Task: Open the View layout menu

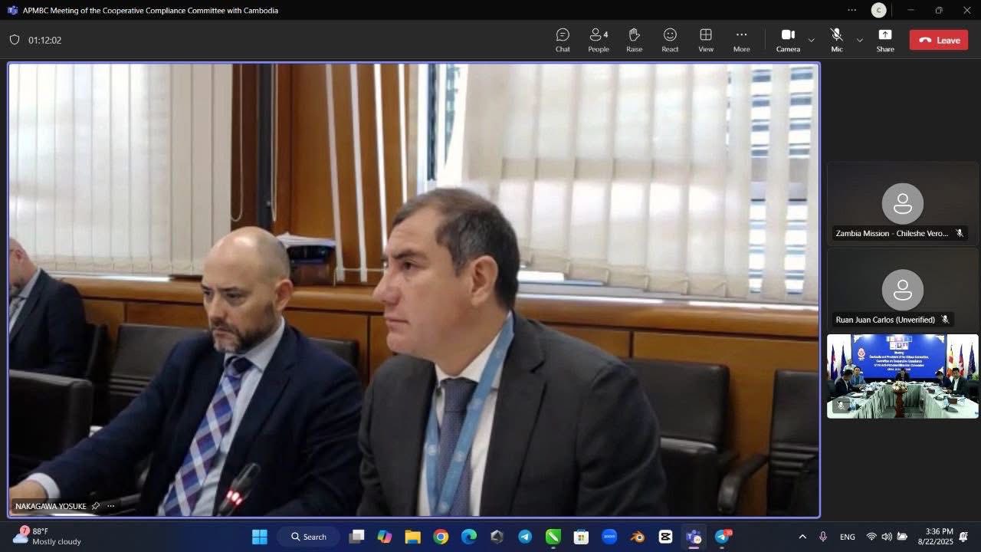Action: (x=706, y=40)
